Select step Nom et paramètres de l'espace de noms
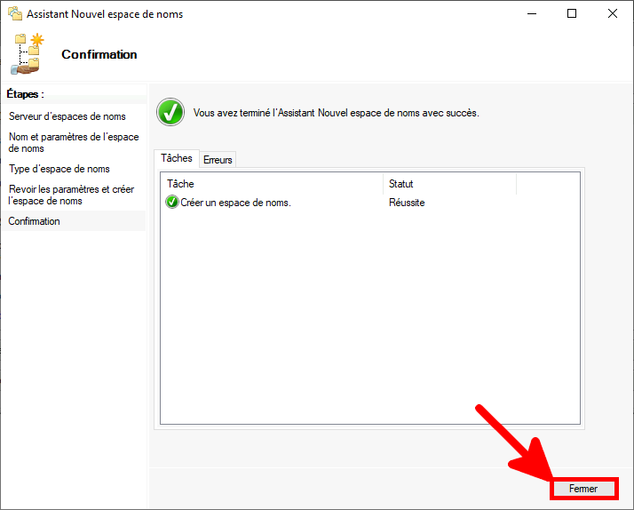634x510 pixels. pos(74,142)
